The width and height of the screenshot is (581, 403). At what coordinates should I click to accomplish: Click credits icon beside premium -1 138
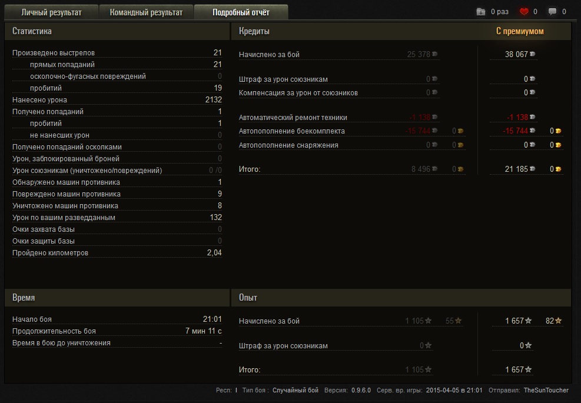(533, 117)
